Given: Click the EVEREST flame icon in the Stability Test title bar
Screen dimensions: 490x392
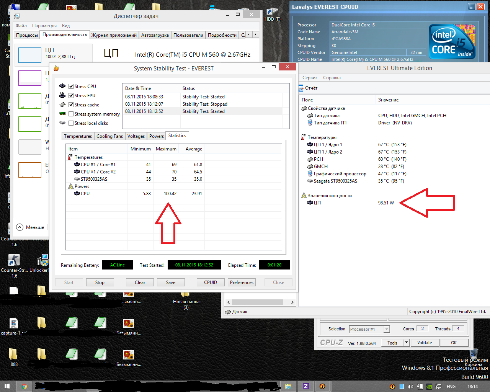Looking at the screenshot, I should (56, 69).
